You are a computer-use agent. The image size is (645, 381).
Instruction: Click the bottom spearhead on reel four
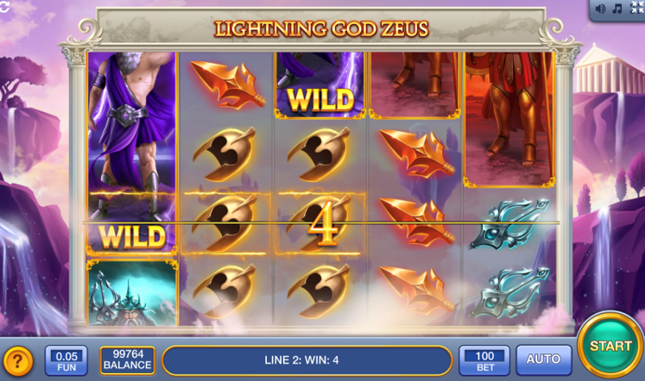(x=415, y=290)
